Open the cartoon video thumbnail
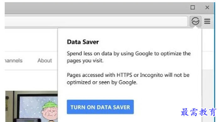 [x=32, y=106]
